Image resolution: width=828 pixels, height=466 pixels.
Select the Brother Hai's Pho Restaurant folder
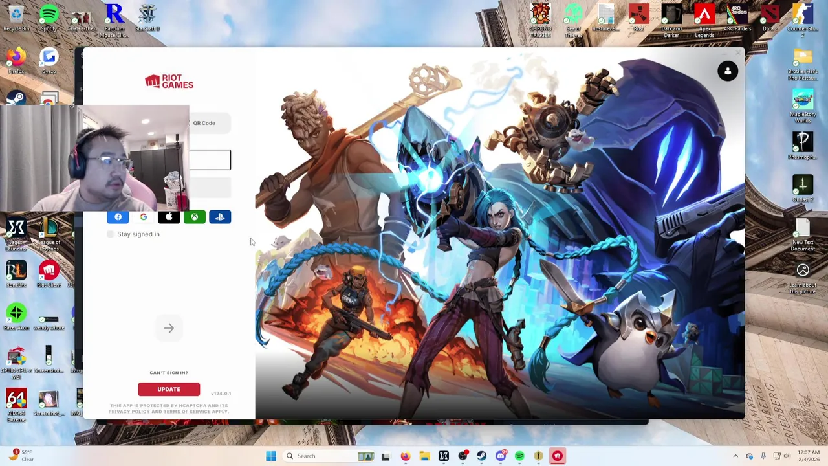(803, 65)
